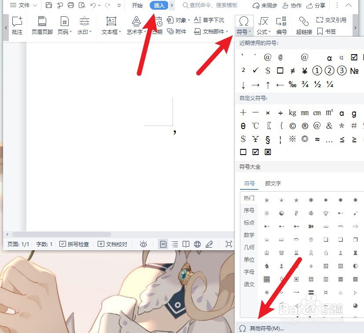The width and height of the screenshot is (364, 333).
Task: Insert the ÷ division symbol
Action: (280, 113)
